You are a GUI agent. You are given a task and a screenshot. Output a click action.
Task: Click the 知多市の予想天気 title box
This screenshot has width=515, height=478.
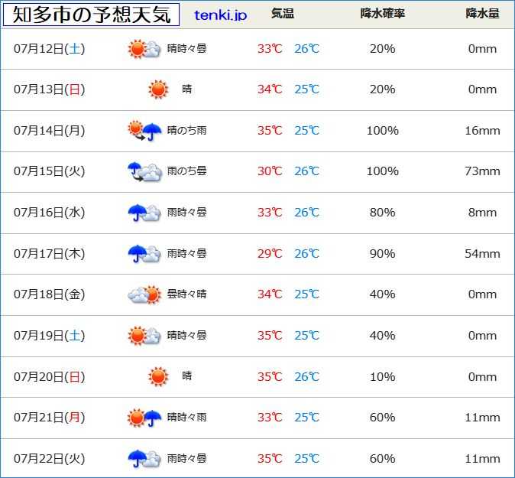point(91,15)
